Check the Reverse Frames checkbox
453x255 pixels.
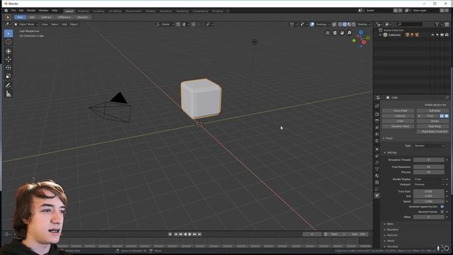click(x=442, y=212)
